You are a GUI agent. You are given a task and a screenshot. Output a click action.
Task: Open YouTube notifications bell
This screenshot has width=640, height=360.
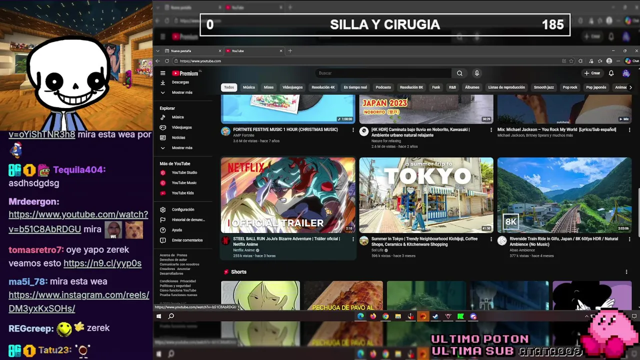click(x=611, y=73)
